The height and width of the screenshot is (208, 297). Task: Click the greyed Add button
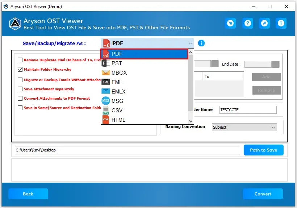266,77
